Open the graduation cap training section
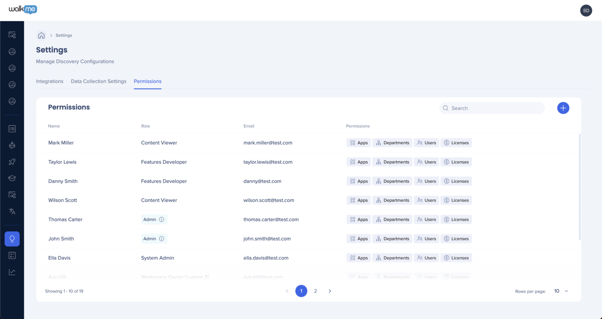The image size is (602, 319). pos(12,178)
